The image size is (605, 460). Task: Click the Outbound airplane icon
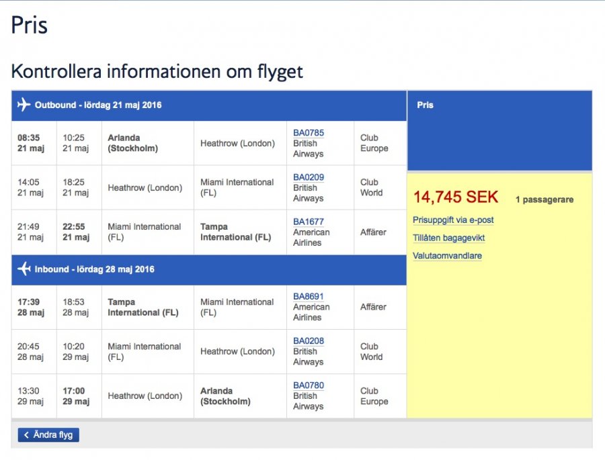[24, 105]
